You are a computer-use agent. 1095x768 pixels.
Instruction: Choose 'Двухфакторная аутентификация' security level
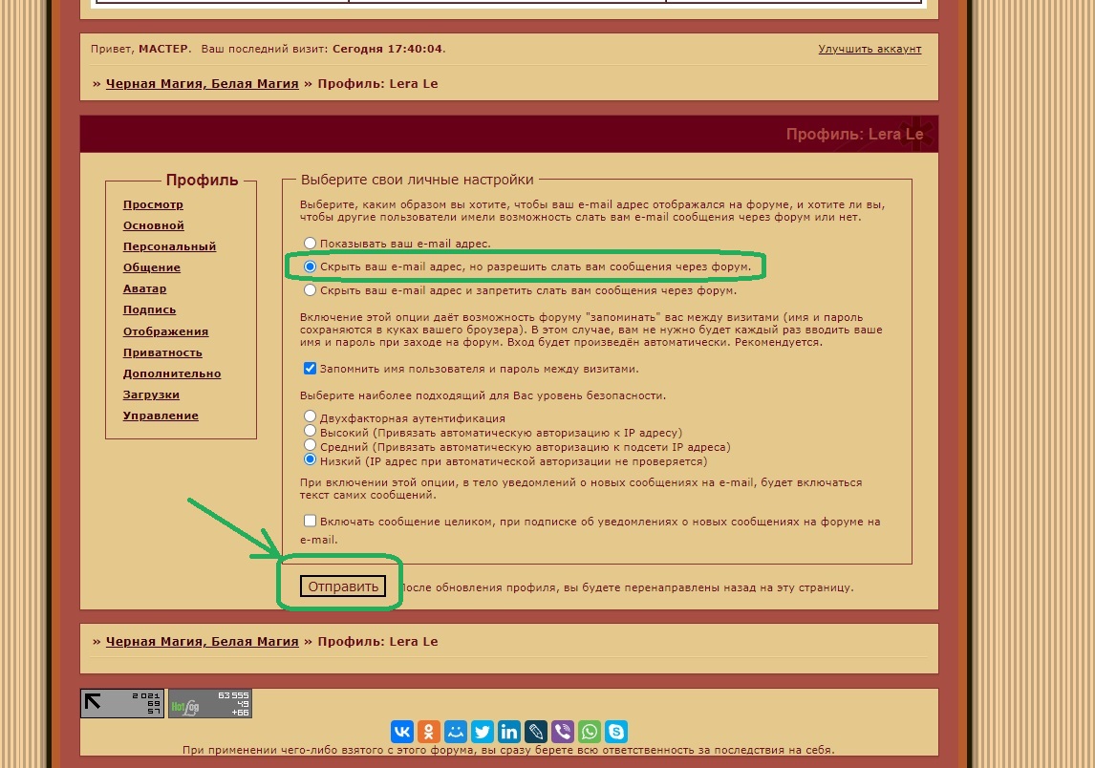pyautogui.click(x=311, y=416)
